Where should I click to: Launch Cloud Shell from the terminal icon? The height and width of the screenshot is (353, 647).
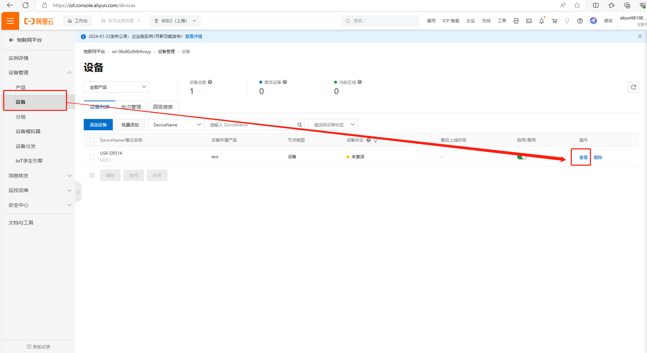pos(529,21)
